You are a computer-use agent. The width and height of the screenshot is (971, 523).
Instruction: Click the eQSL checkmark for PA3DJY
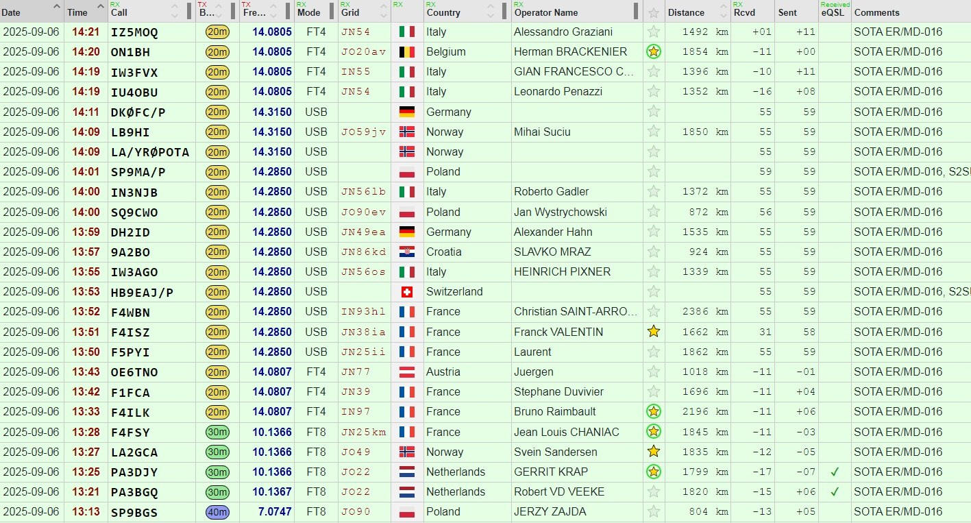coord(834,472)
